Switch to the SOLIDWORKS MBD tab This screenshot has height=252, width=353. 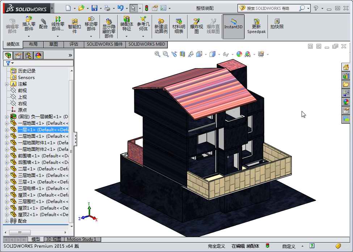coord(147,44)
